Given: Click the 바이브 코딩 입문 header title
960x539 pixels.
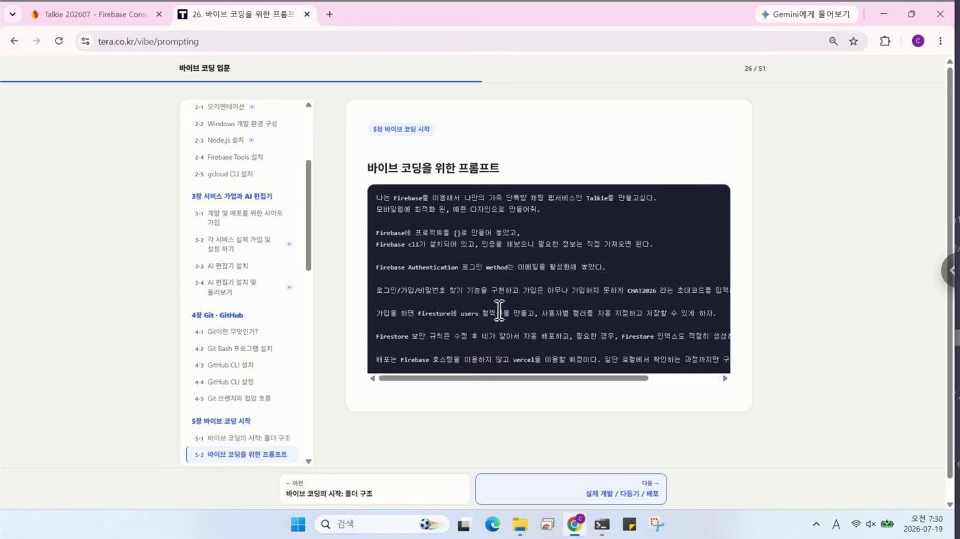Looking at the screenshot, I should (x=204, y=68).
